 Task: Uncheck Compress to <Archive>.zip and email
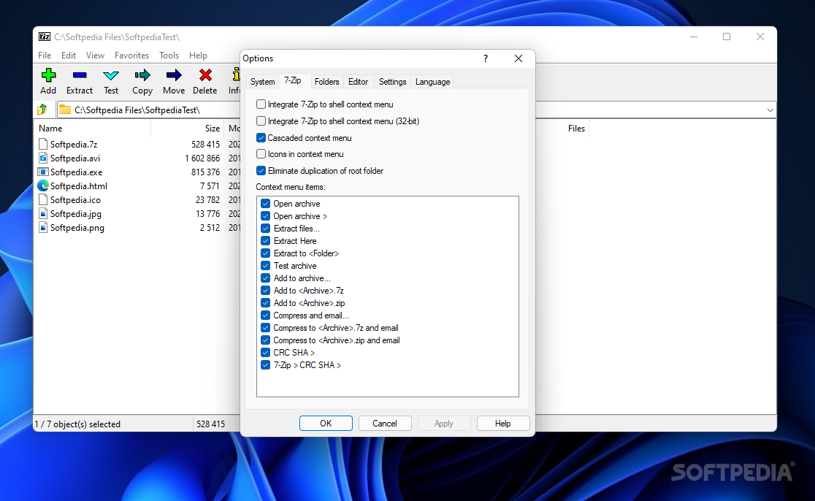(266, 340)
